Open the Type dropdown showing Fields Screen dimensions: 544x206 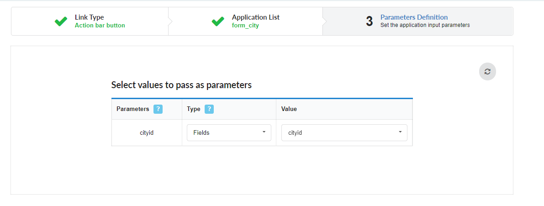(x=228, y=132)
